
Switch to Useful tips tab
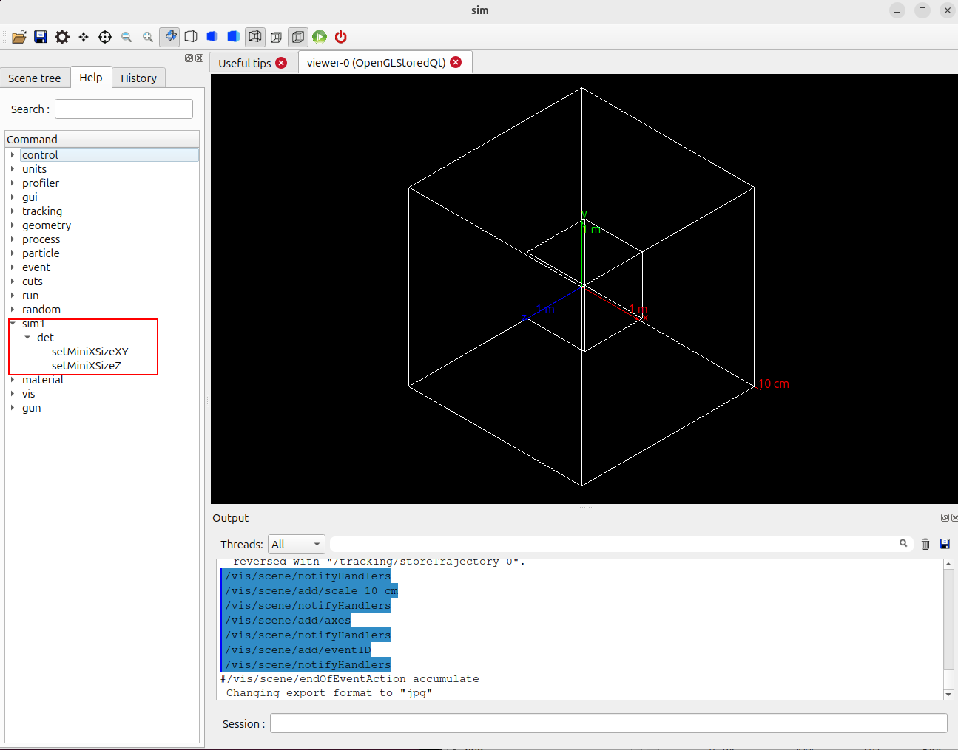coord(245,64)
